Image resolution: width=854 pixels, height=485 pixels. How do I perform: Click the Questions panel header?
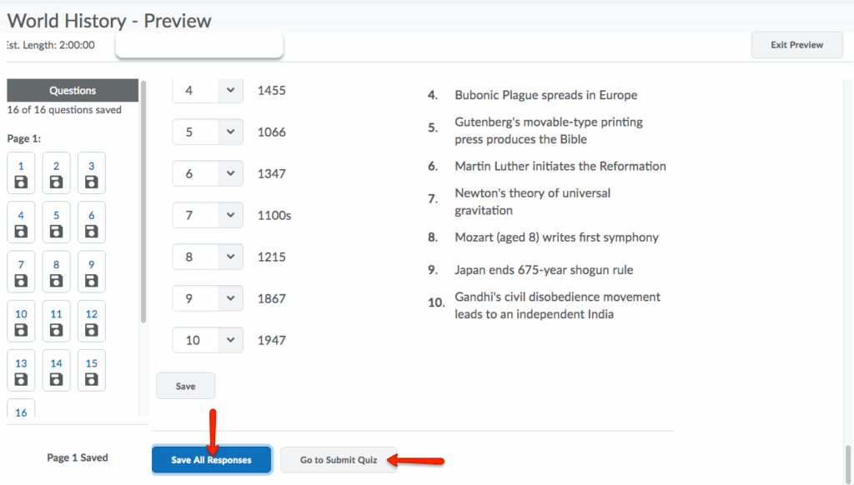[x=73, y=91]
